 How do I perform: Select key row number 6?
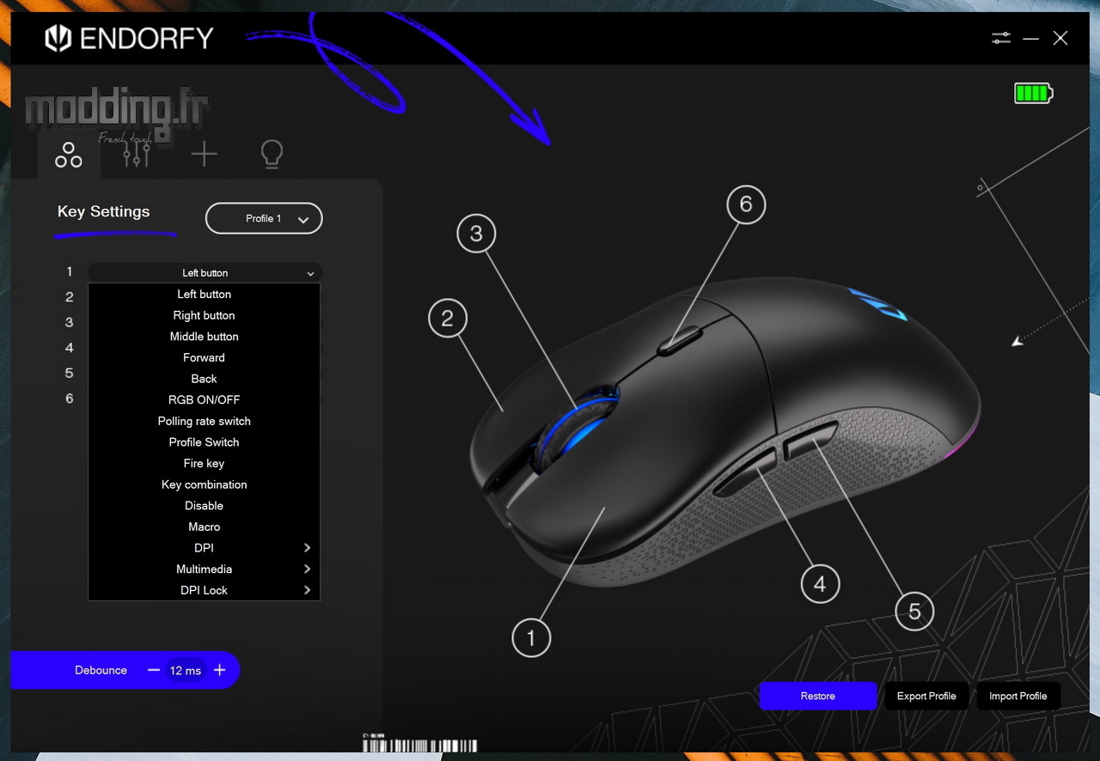(70, 399)
